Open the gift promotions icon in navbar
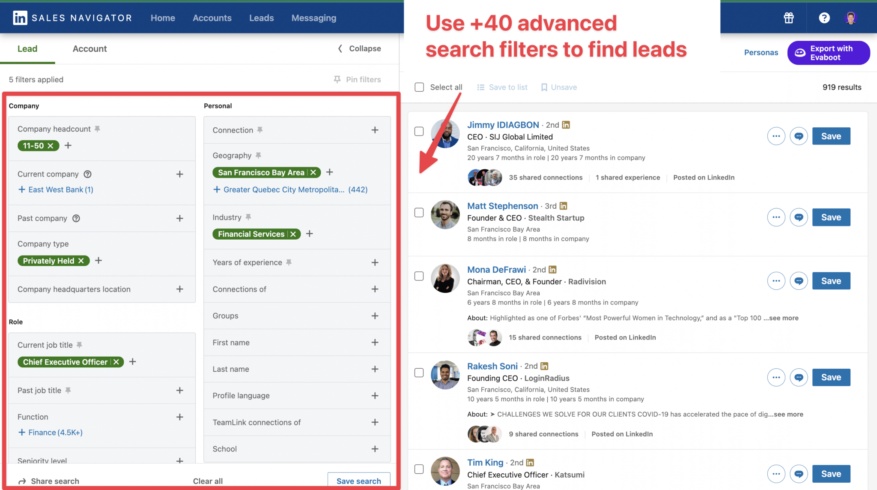This screenshot has width=877, height=490. click(788, 18)
